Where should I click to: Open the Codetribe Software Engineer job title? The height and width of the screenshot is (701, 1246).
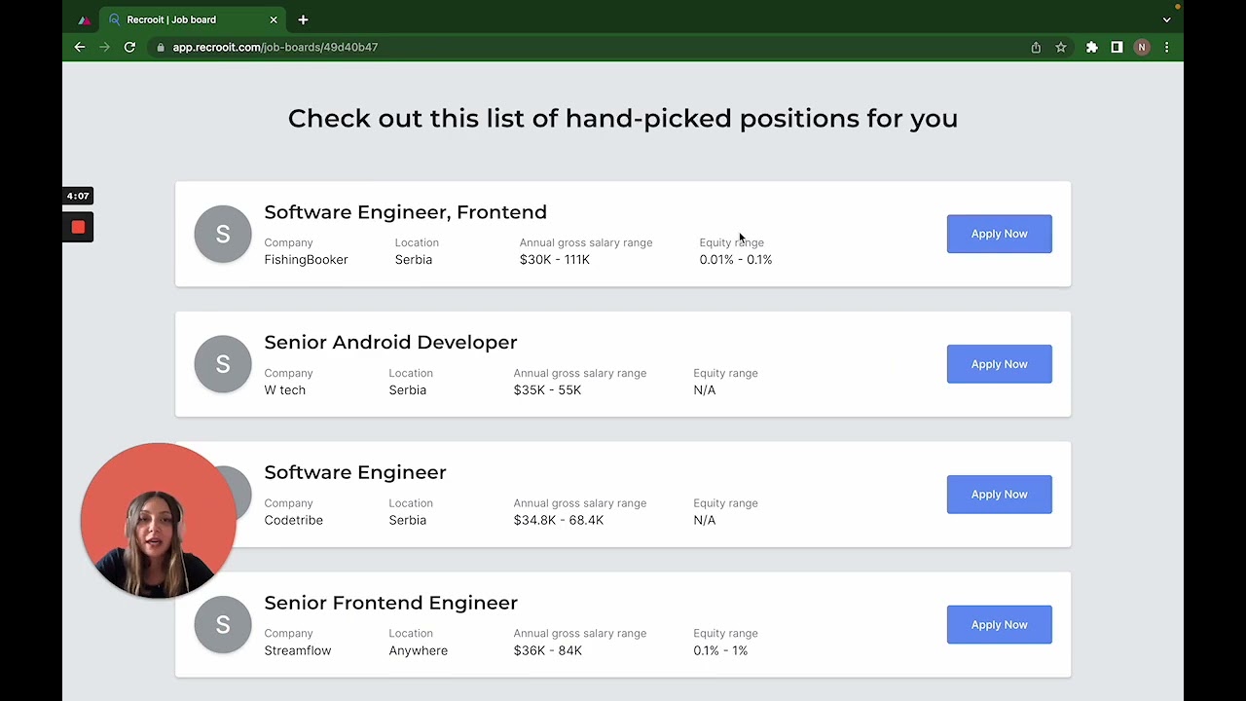coord(355,472)
